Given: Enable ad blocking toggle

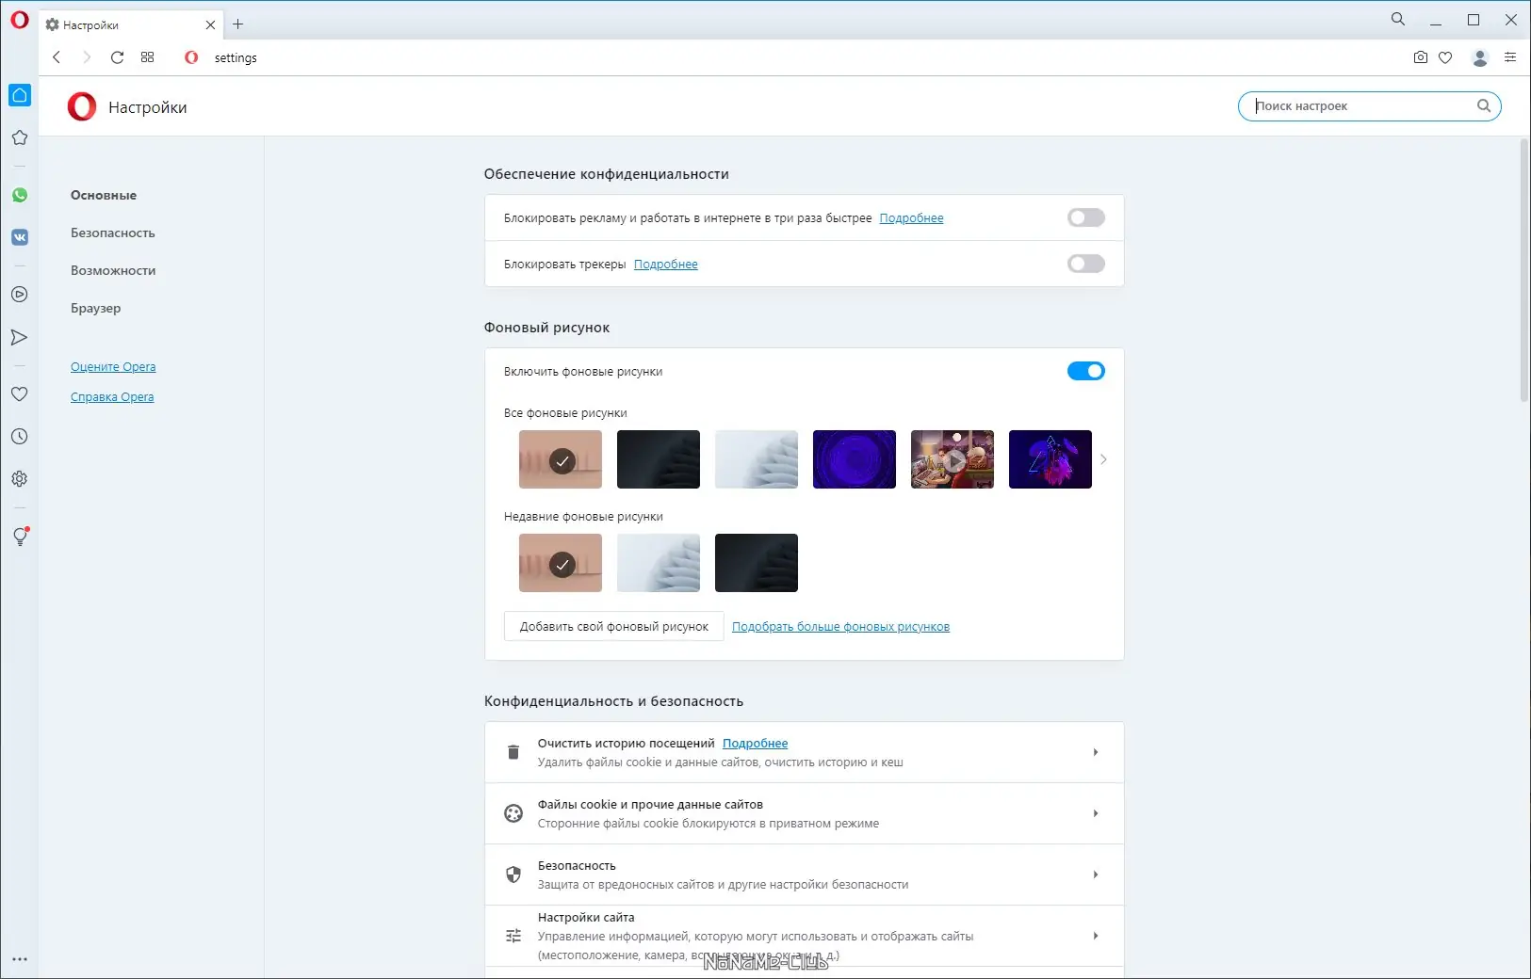Looking at the screenshot, I should [x=1086, y=217].
